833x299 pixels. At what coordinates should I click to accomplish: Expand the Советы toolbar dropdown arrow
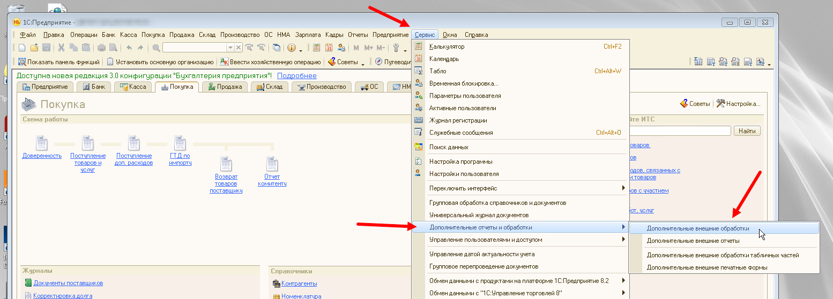363,64
